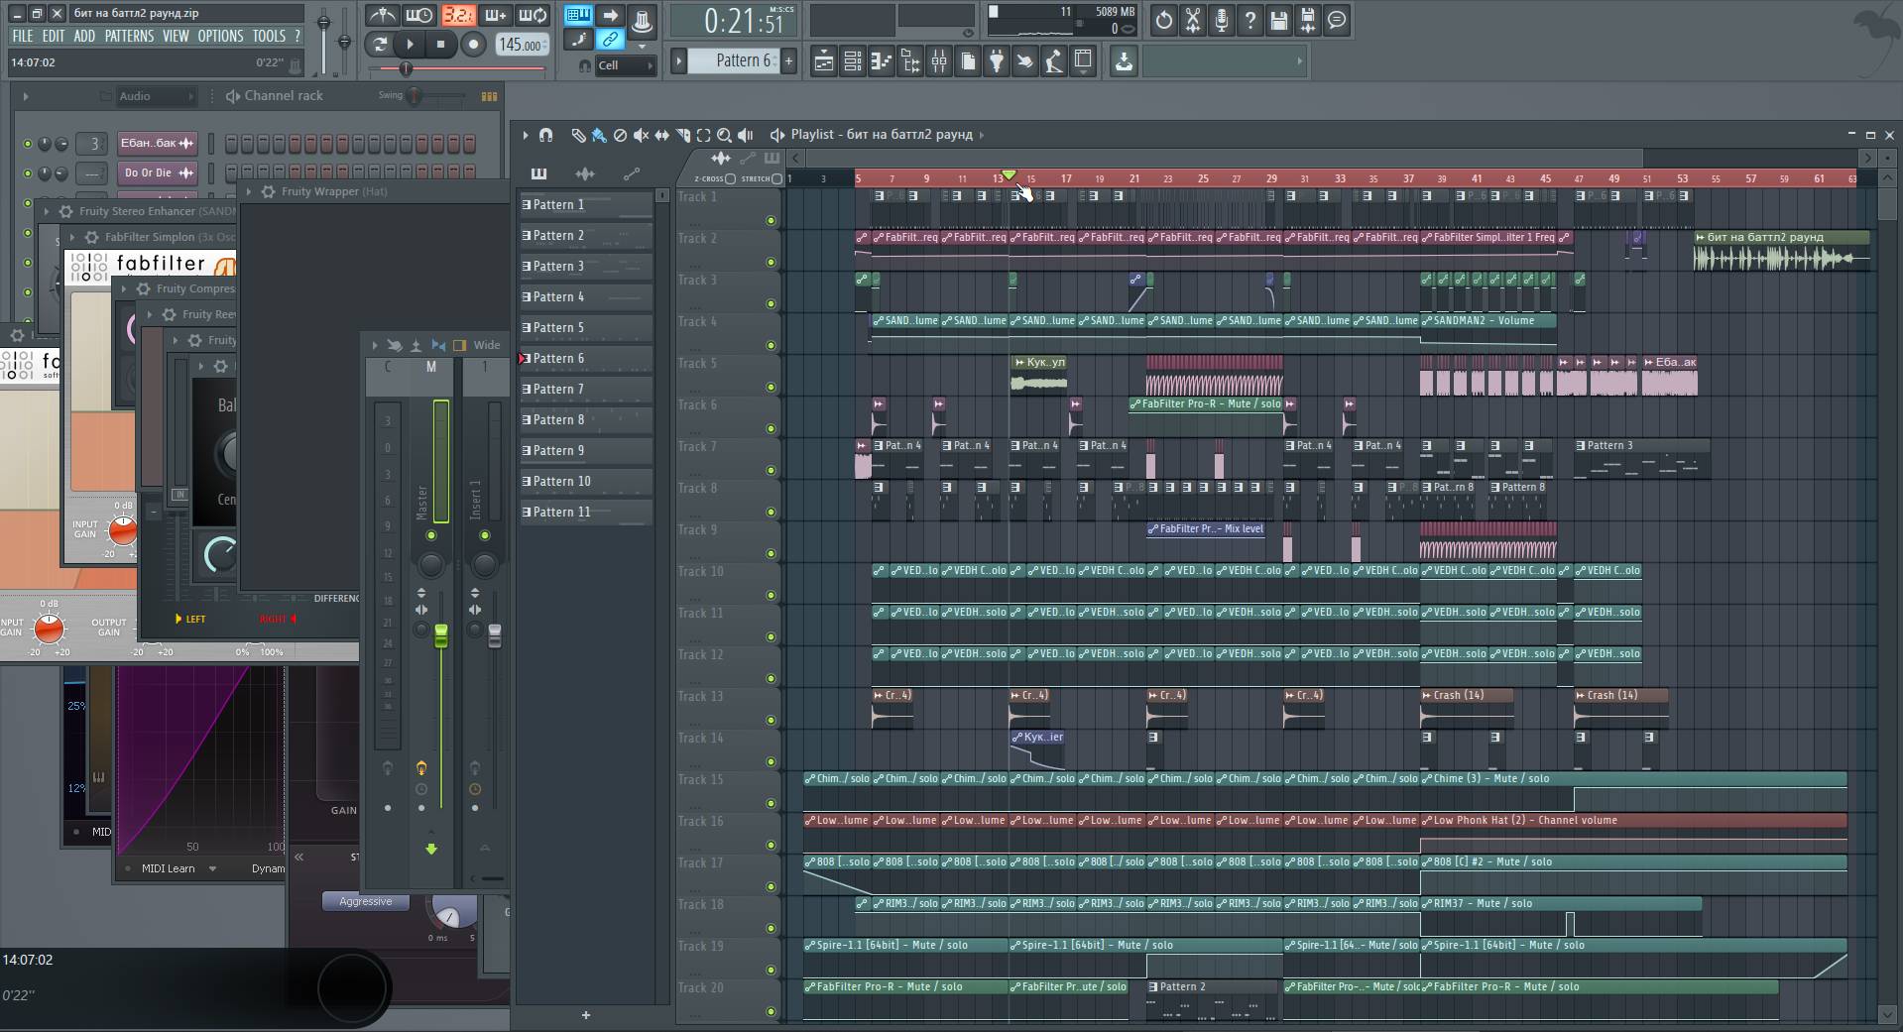Click download content library icon

tap(1124, 61)
